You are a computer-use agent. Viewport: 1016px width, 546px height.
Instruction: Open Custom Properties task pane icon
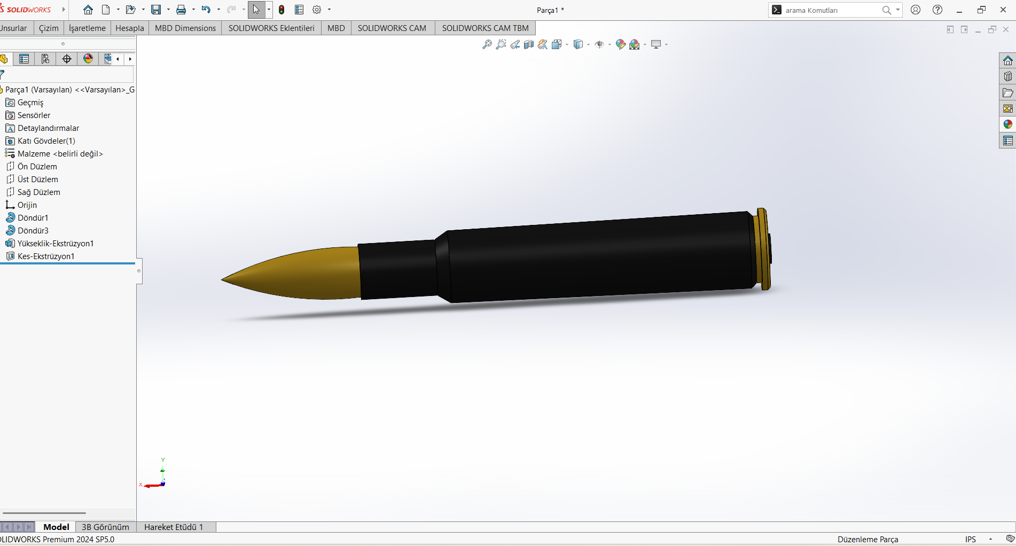[x=1007, y=141]
